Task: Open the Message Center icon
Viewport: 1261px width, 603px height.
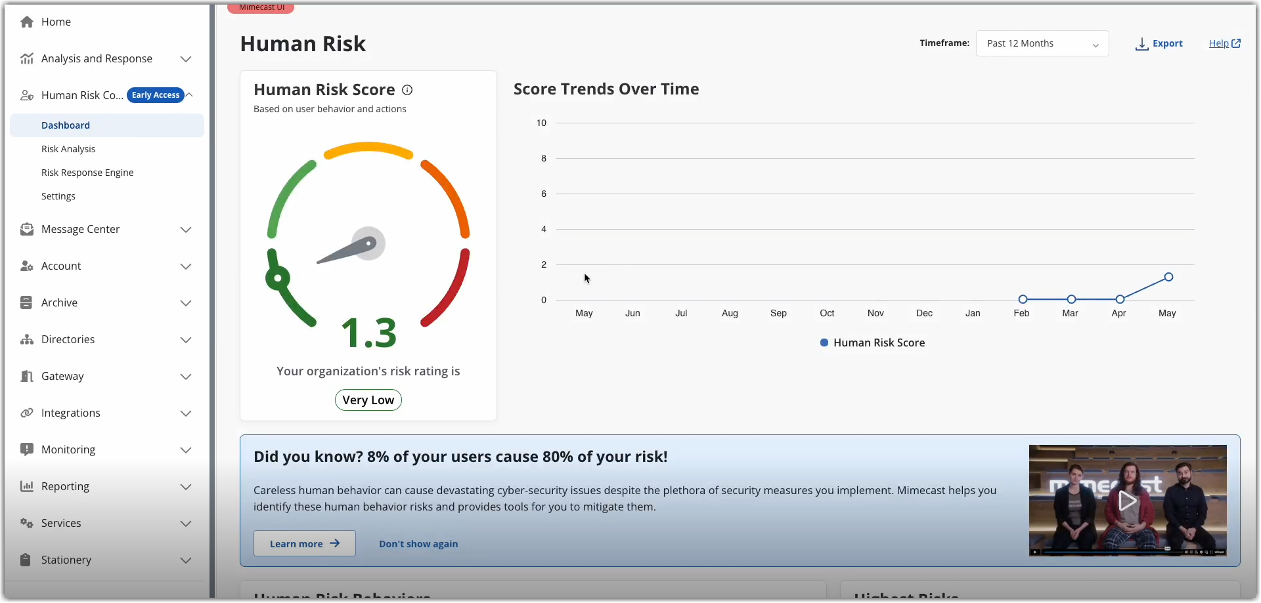Action: 26,229
